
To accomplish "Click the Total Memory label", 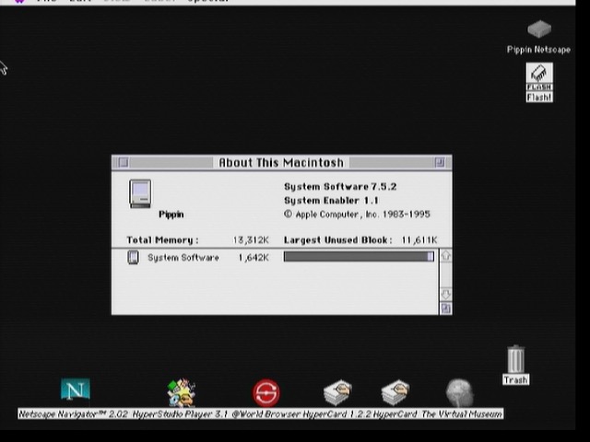I will (162, 240).
